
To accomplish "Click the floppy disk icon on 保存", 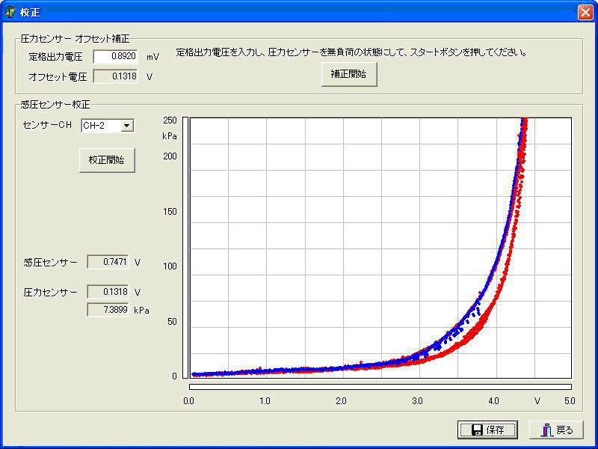I will pos(476,430).
